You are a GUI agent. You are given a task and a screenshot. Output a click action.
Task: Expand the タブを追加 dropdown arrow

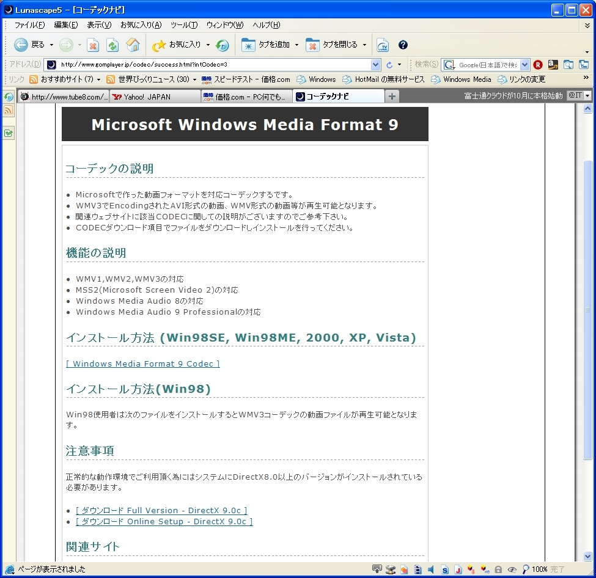tap(297, 45)
